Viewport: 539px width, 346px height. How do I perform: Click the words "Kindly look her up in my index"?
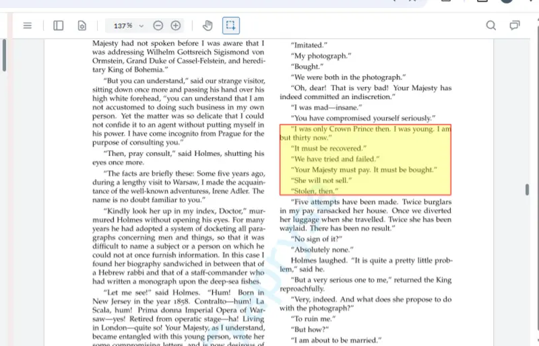[160, 211]
